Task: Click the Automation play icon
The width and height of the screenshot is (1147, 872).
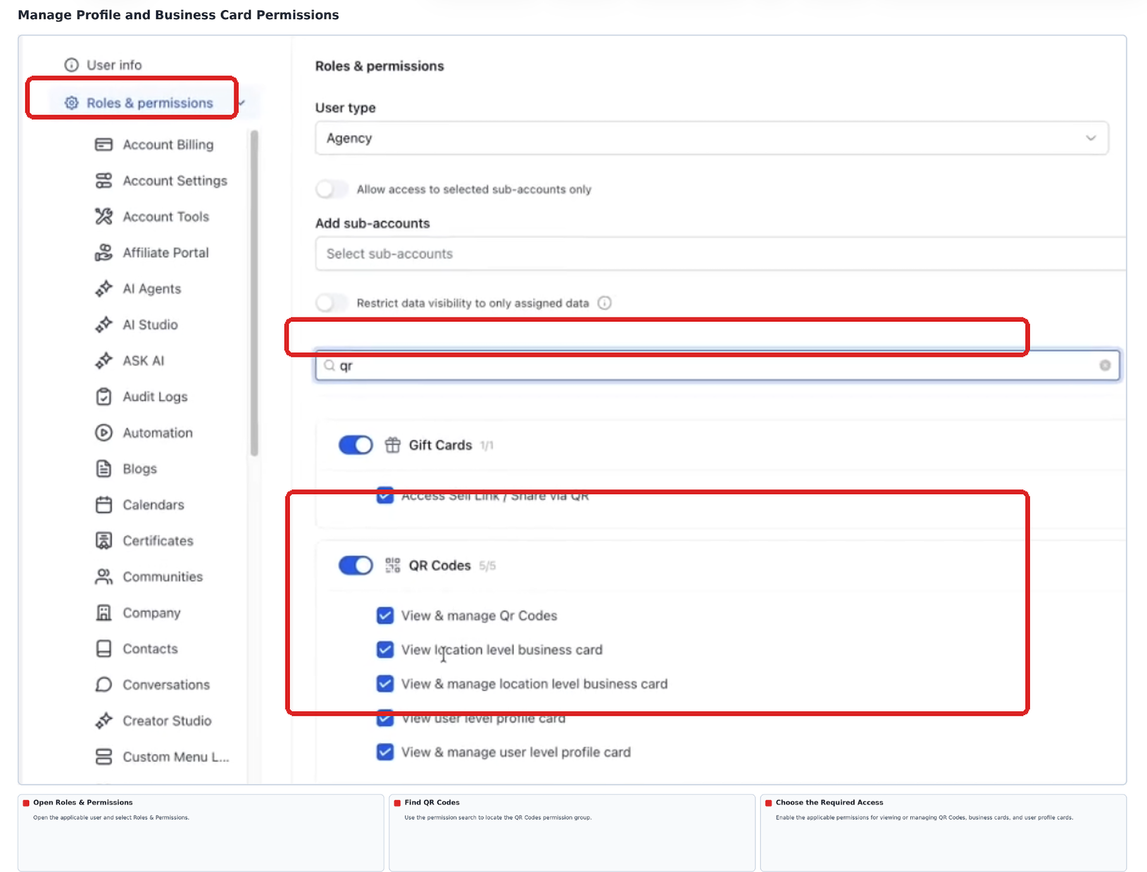Action: tap(104, 433)
